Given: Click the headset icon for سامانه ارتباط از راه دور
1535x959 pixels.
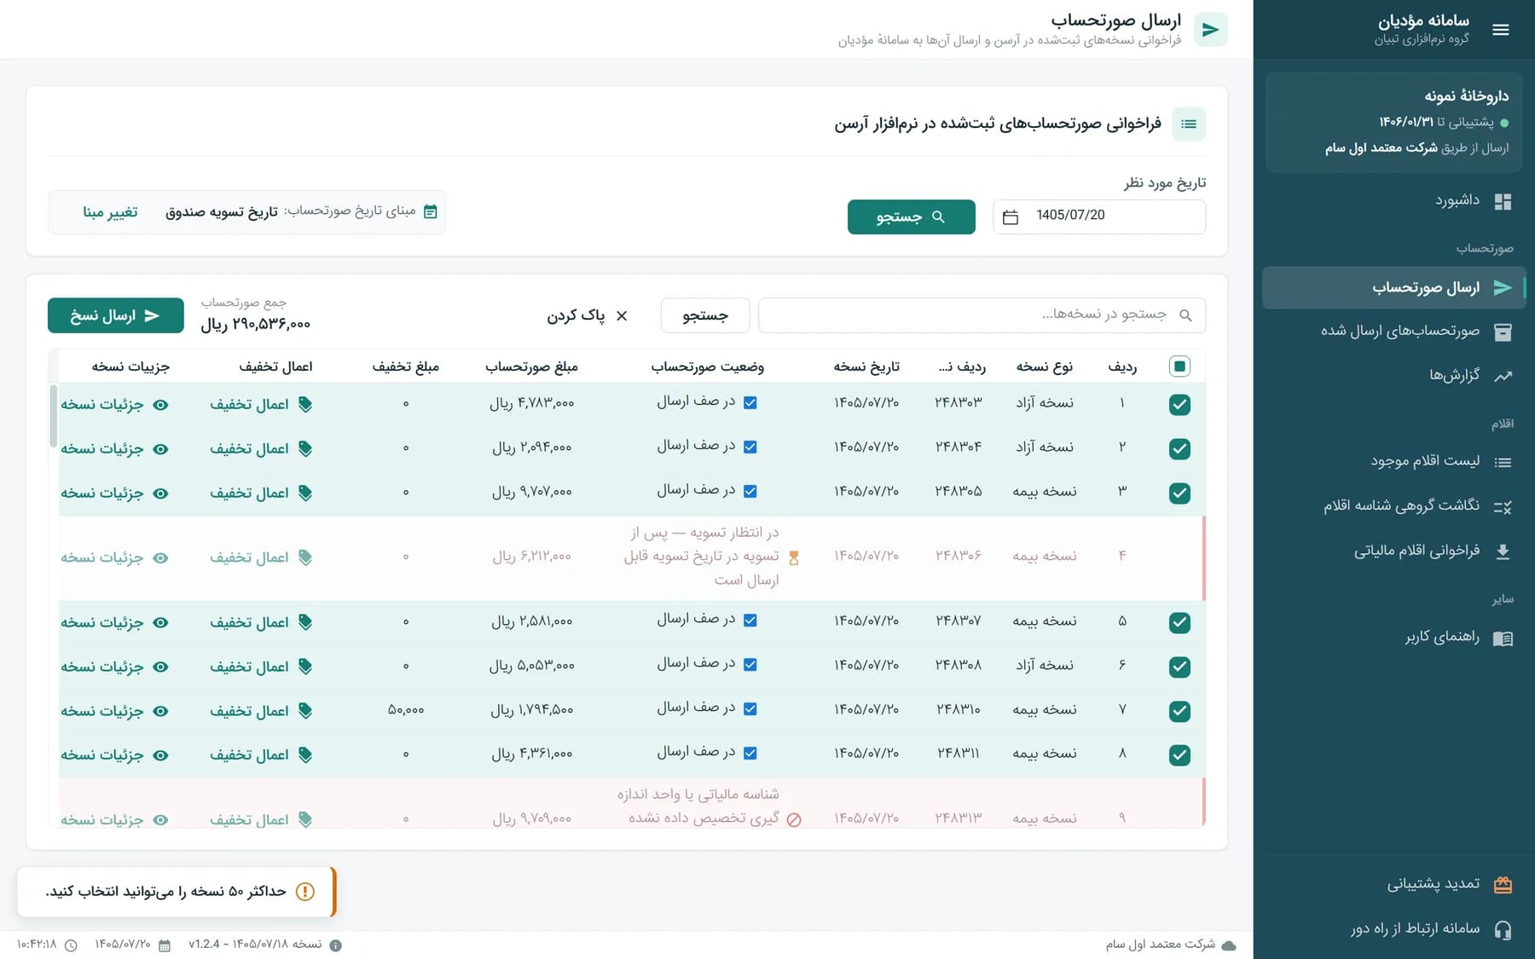Looking at the screenshot, I should tap(1503, 929).
